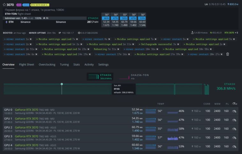
Task: Dismiss 'Nvidia settings applied 10m 58s' message
Action: click(211, 49)
